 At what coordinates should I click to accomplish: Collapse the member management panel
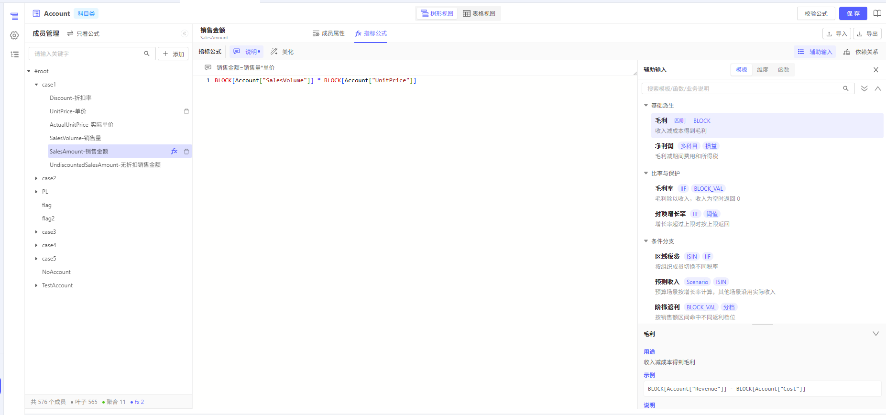coord(185,33)
